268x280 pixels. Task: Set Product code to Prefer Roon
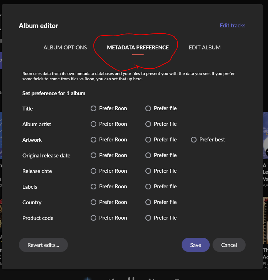point(93,218)
